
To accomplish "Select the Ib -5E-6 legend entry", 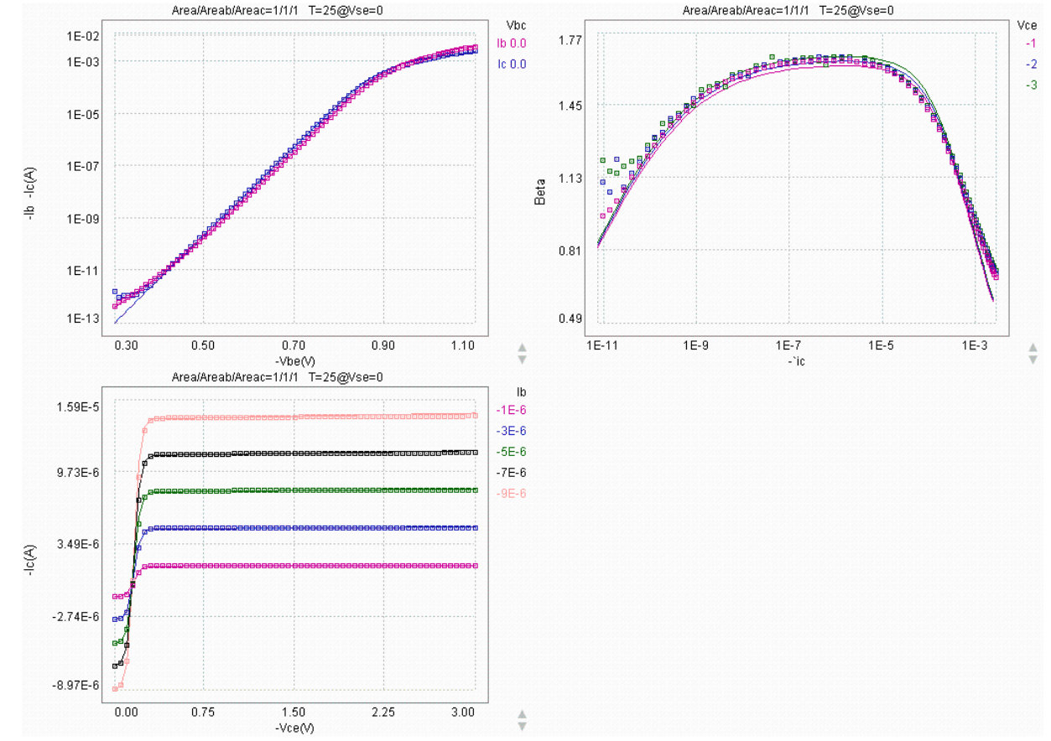I will [x=511, y=452].
